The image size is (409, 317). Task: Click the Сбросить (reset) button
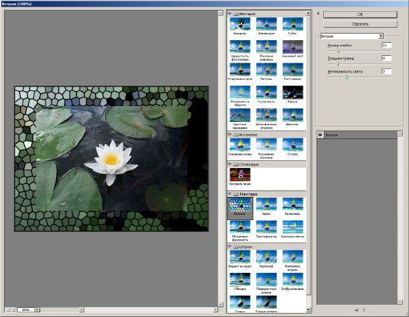click(360, 24)
